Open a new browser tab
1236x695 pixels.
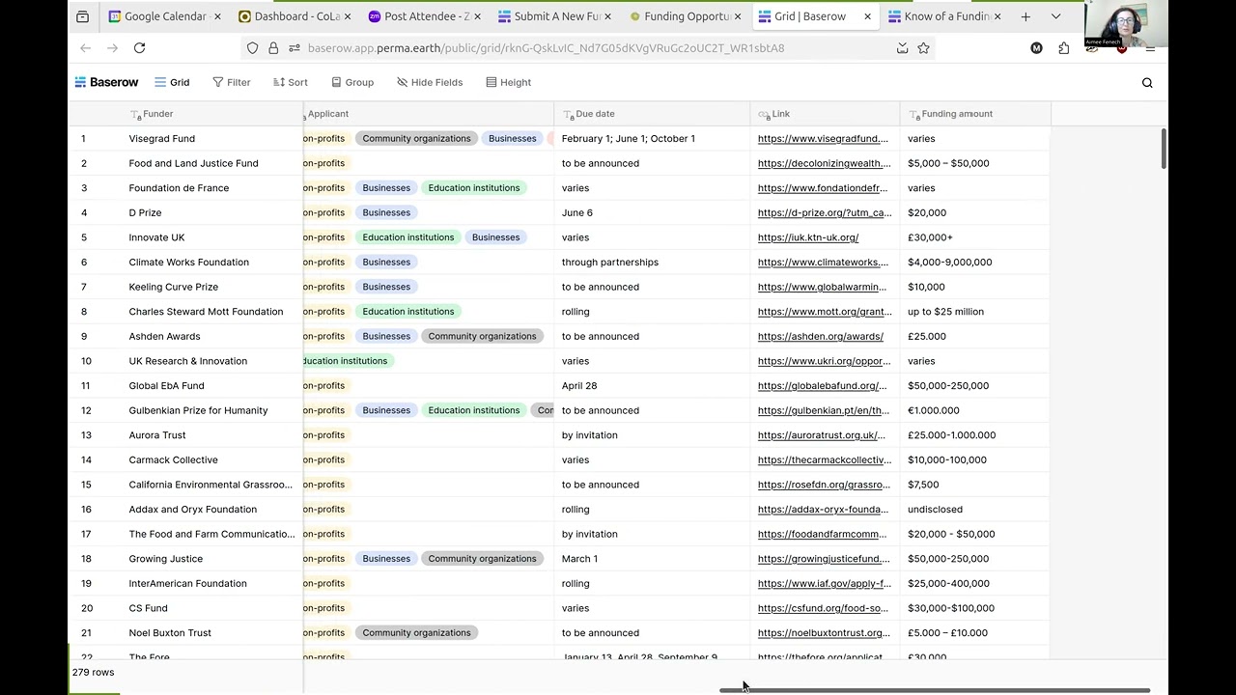[x=1025, y=16]
